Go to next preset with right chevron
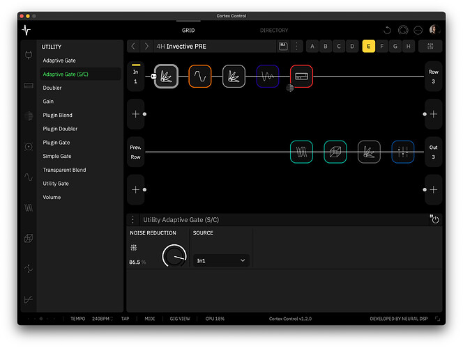The width and height of the screenshot is (463, 348). 146,46
